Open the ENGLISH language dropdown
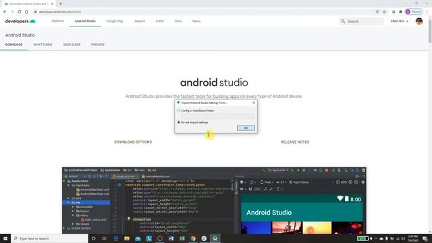 point(399,21)
